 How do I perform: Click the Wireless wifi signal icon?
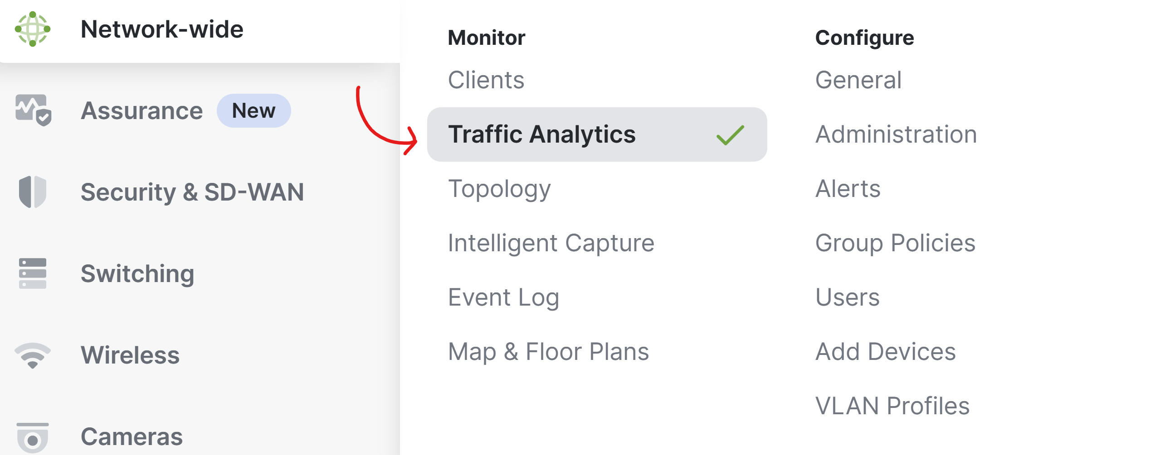[x=33, y=355]
